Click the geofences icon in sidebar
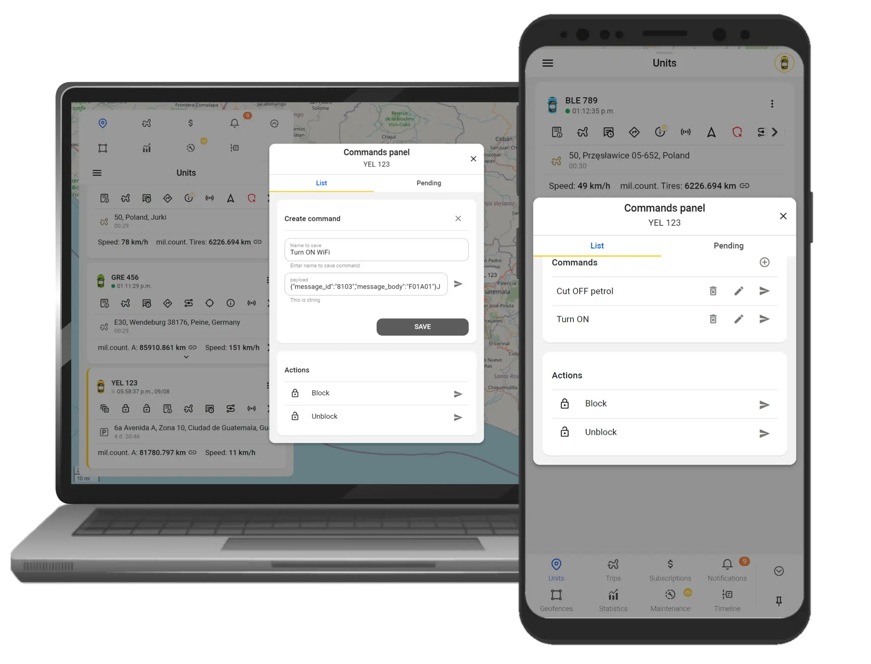The image size is (871, 664). [102, 148]
